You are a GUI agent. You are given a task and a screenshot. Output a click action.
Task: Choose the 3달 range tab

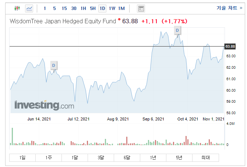coord(101,158)
